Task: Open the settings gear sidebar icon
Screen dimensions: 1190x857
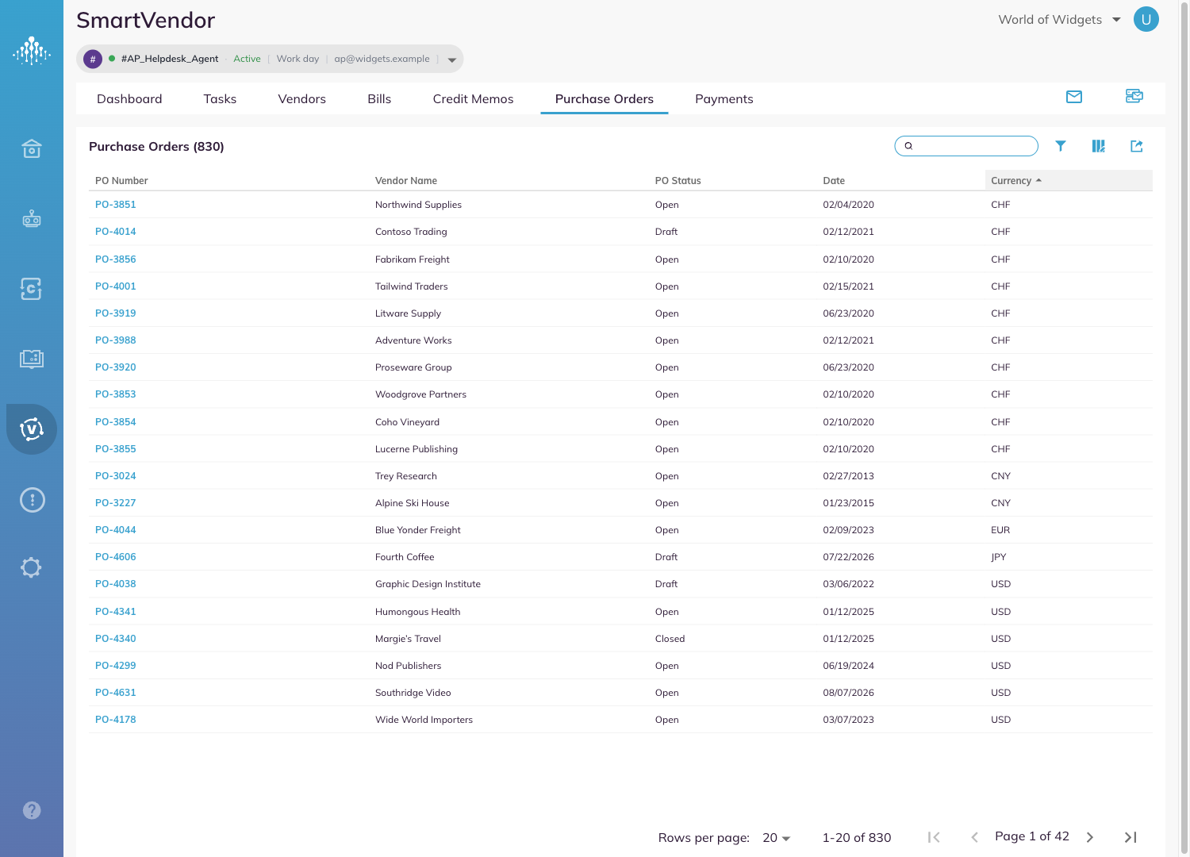Action: 32,567
